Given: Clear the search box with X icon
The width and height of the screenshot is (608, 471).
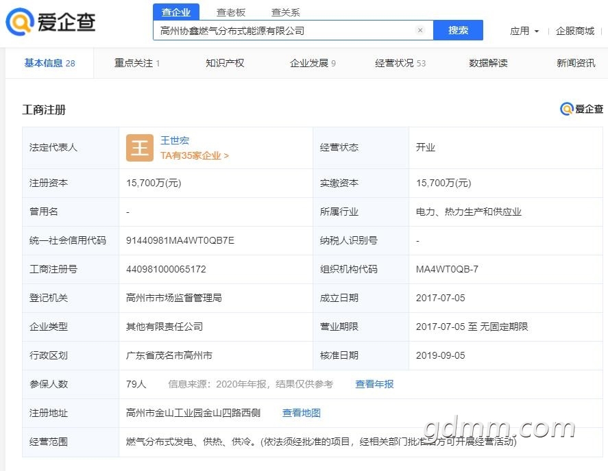Looking at the screenshot, I should pos(420,30).
